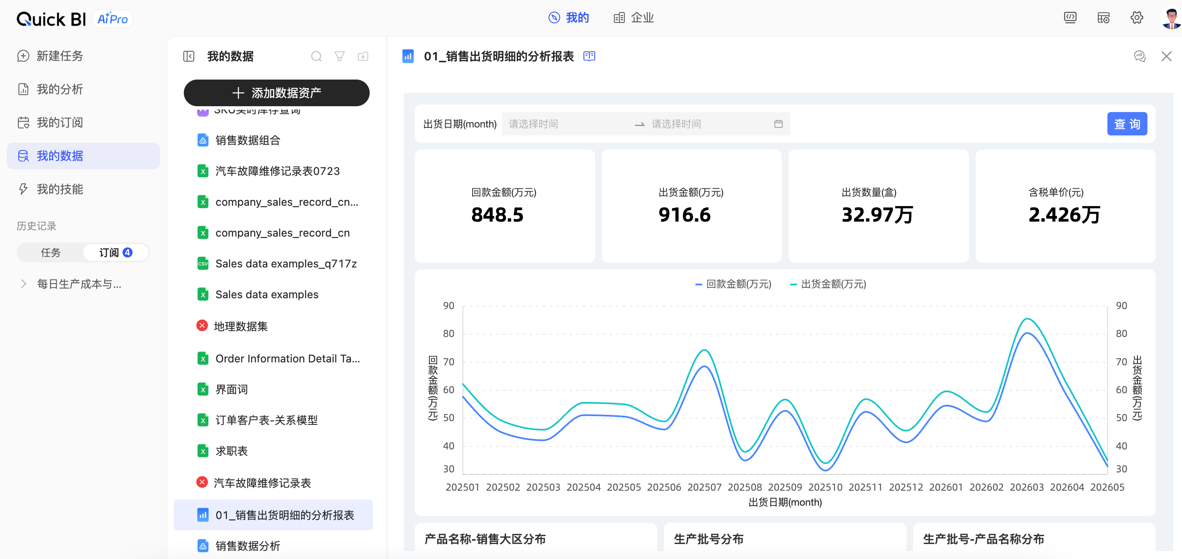This screenshot has width=1182, height=559.
Task: Open the AiPro badge
Action: click(x=113, y=19)
